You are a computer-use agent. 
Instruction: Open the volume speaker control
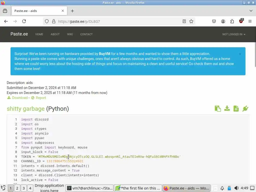pyautogui.click(x=236, y=188)
